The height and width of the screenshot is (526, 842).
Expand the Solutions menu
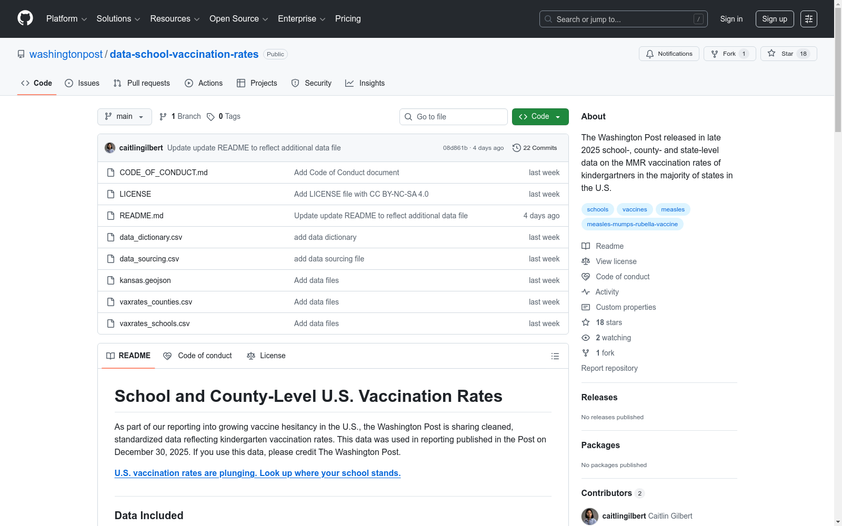tap(118, 19)
